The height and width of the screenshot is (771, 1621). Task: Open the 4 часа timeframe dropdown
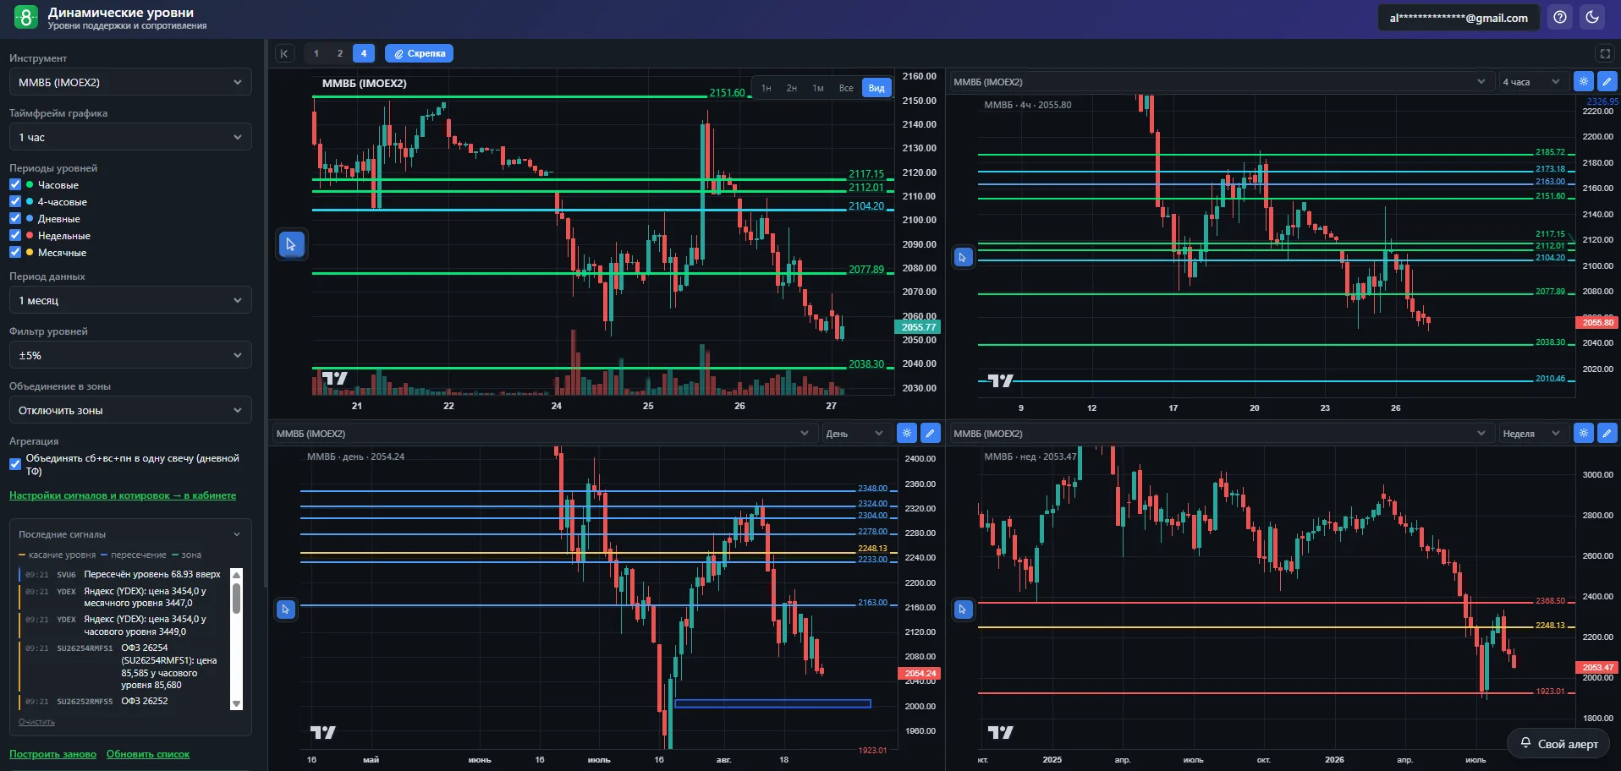pyautogui.click(x=1531, y=82)
